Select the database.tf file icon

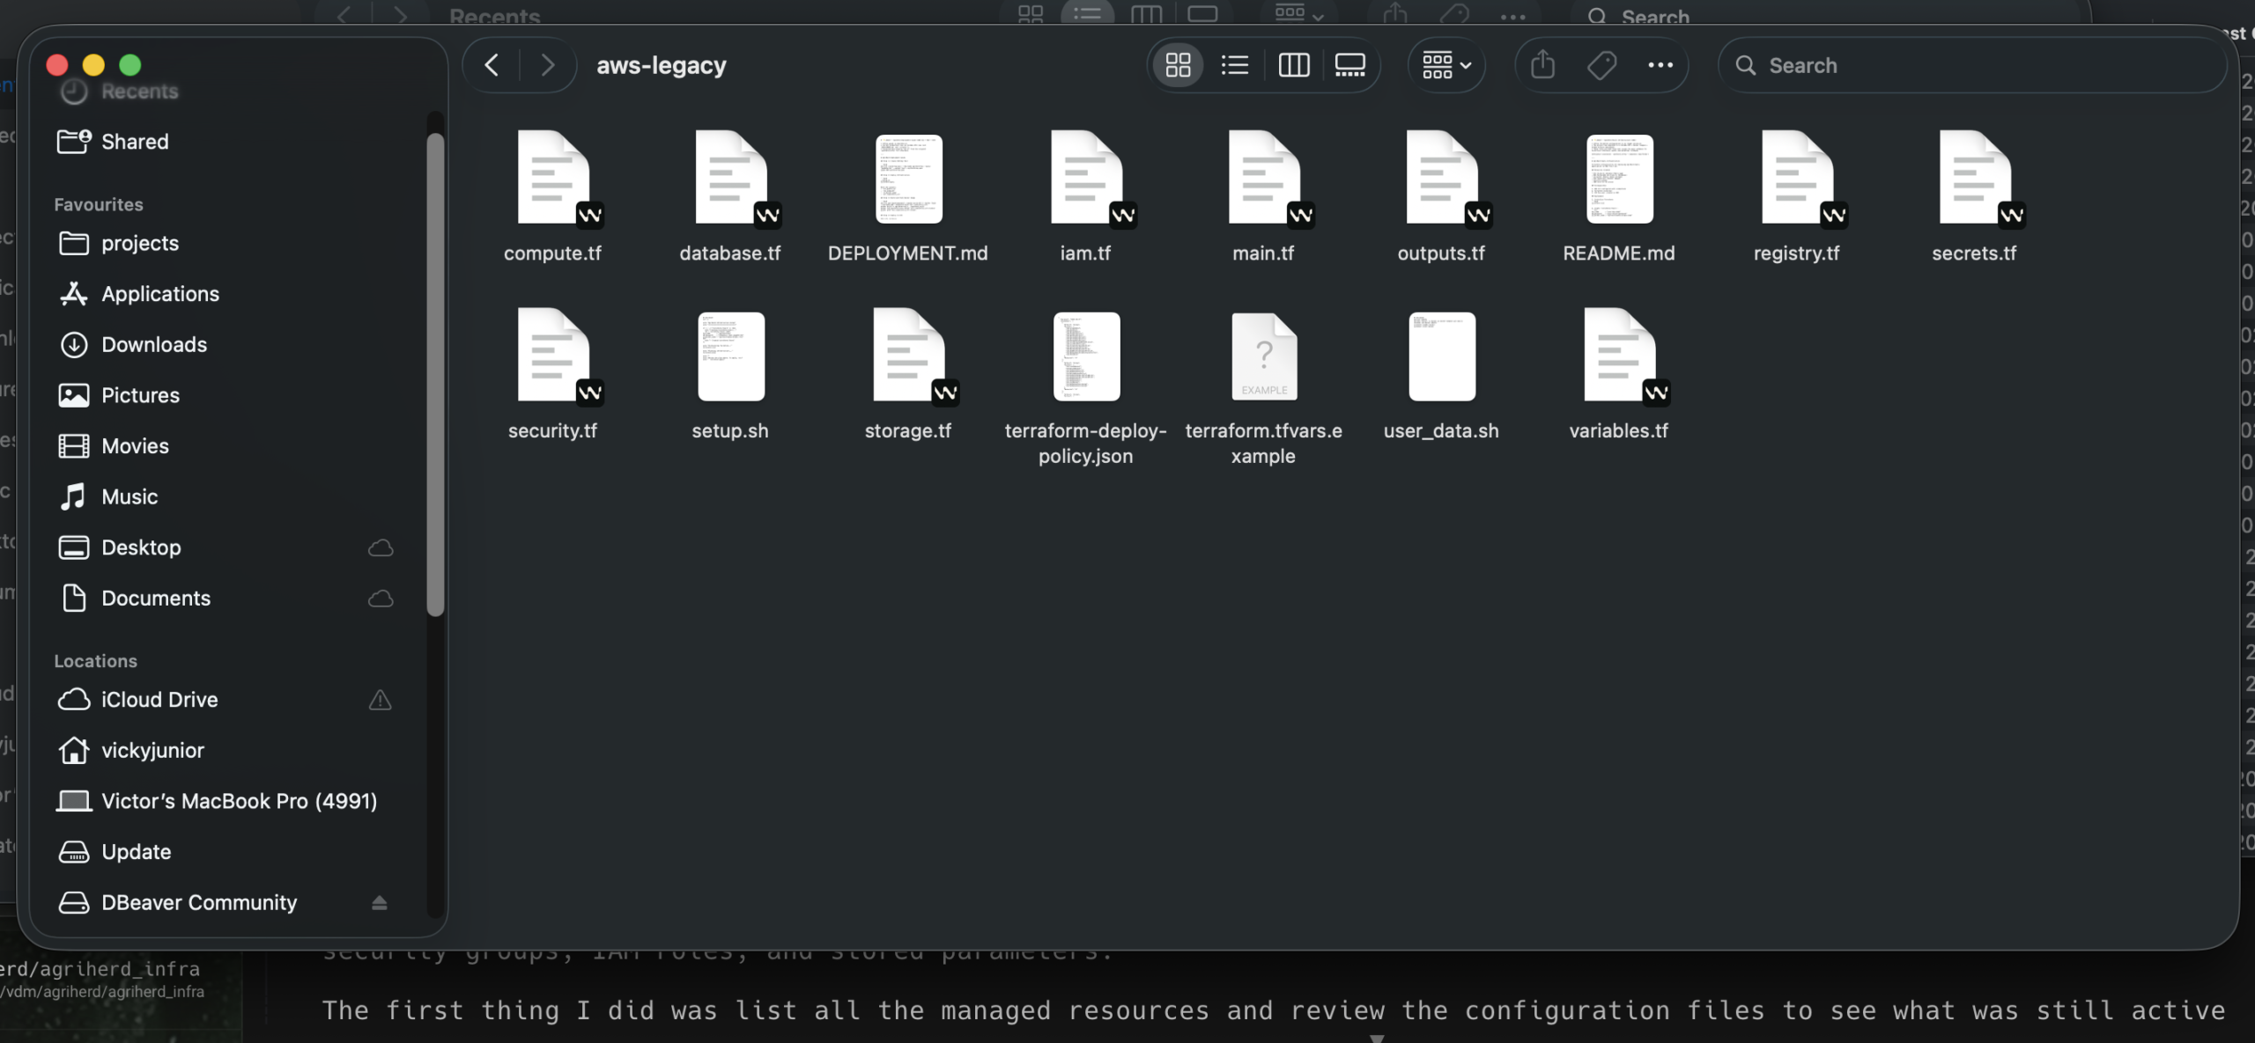click(x=731, y=179)
